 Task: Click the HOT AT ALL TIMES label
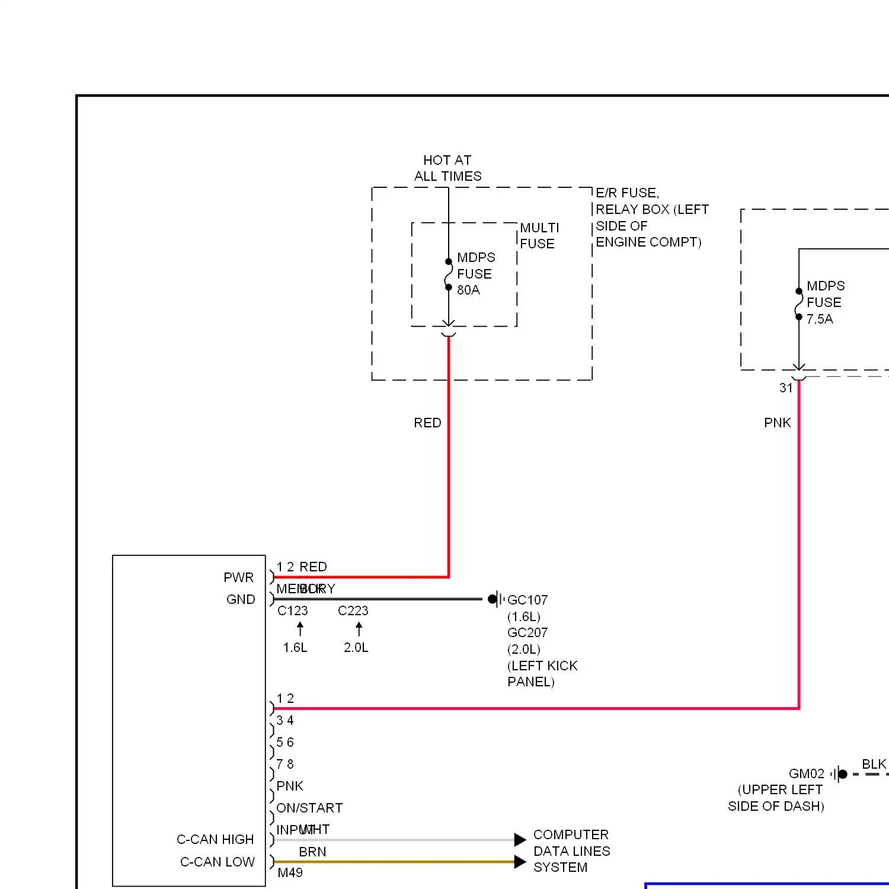tap(447, 168)
